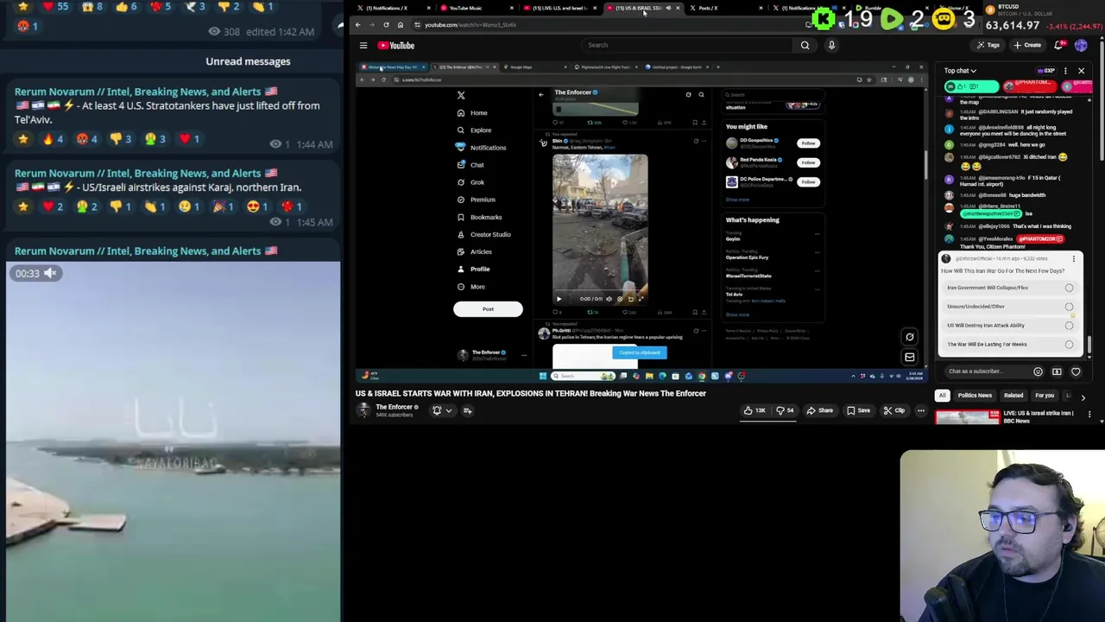
Task: Play the tweet video in X feed
Action: [x=559, y=299]
